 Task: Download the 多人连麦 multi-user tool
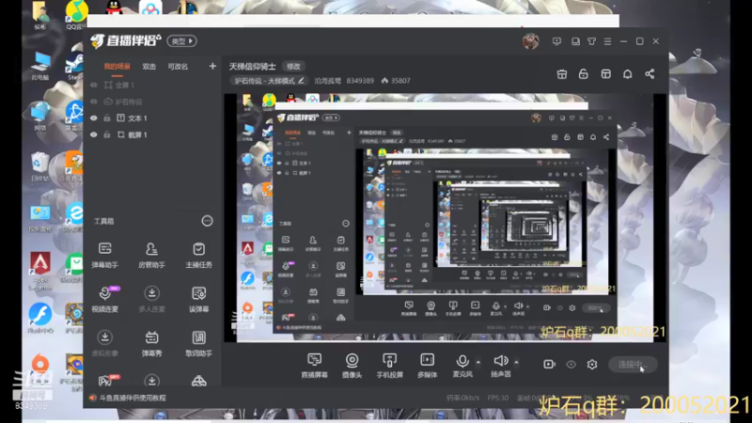pos(151,299)
